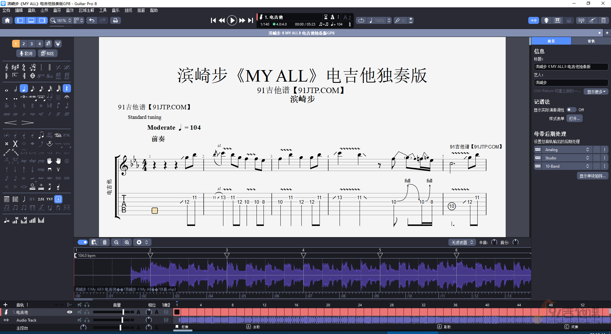The height and width of the screenshot is (334, 611).
Task: Choose the treble clef tool
Action: point(7,67)
